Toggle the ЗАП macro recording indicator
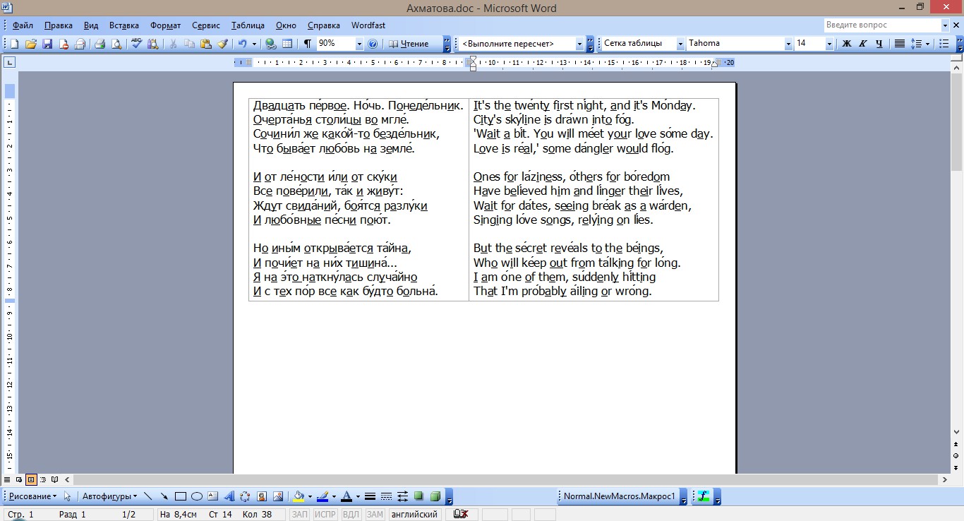Viewport: 964px width, 521px height. 300,515
